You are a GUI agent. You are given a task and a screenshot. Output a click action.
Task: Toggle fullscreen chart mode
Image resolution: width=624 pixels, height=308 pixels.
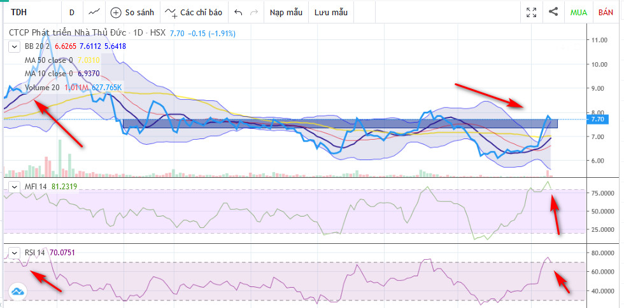point(531,12)
